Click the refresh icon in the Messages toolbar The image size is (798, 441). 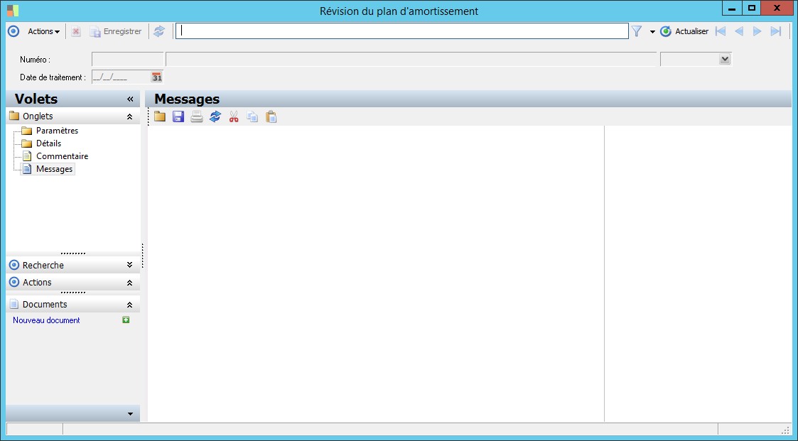[215, 117]
